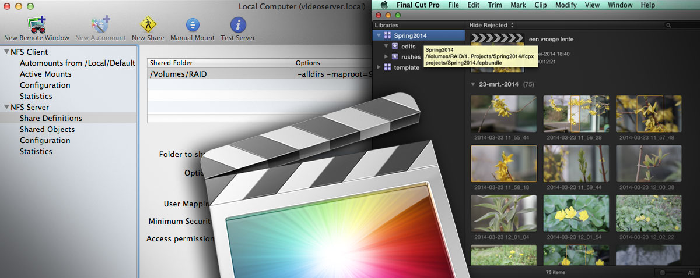Select Configuration under NFS Server
This screenshot has height=278, width=700.
click(45, 140)
